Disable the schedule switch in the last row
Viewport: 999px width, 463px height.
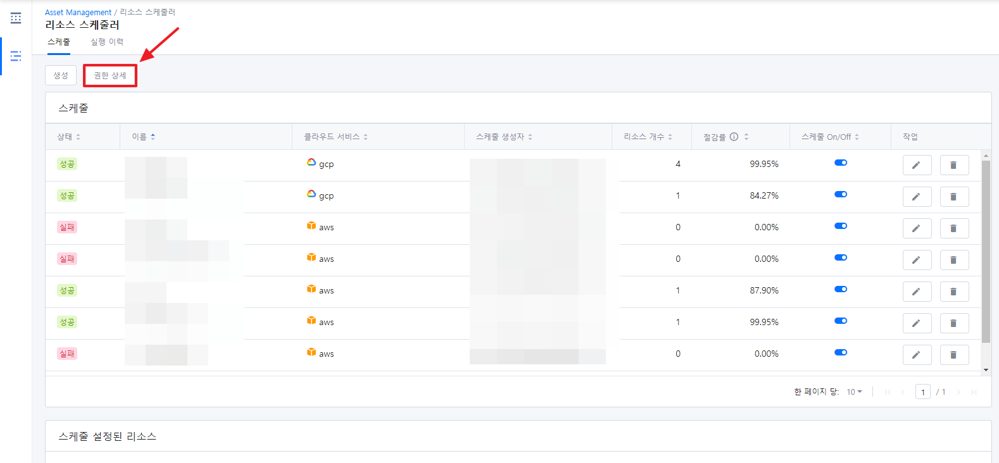coord(840,352)
